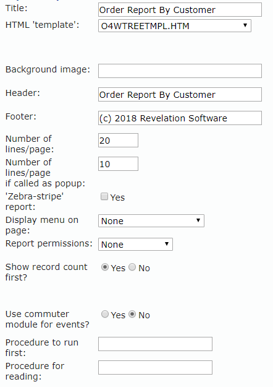Select Yes for Use commuter module

click(105, 314)
